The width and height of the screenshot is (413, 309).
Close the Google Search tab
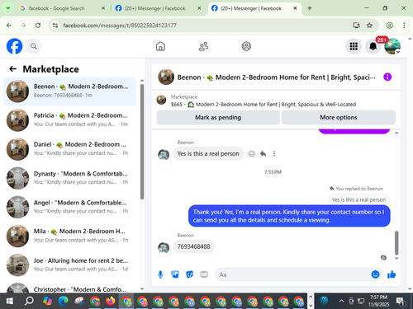[x=103, y=8]
